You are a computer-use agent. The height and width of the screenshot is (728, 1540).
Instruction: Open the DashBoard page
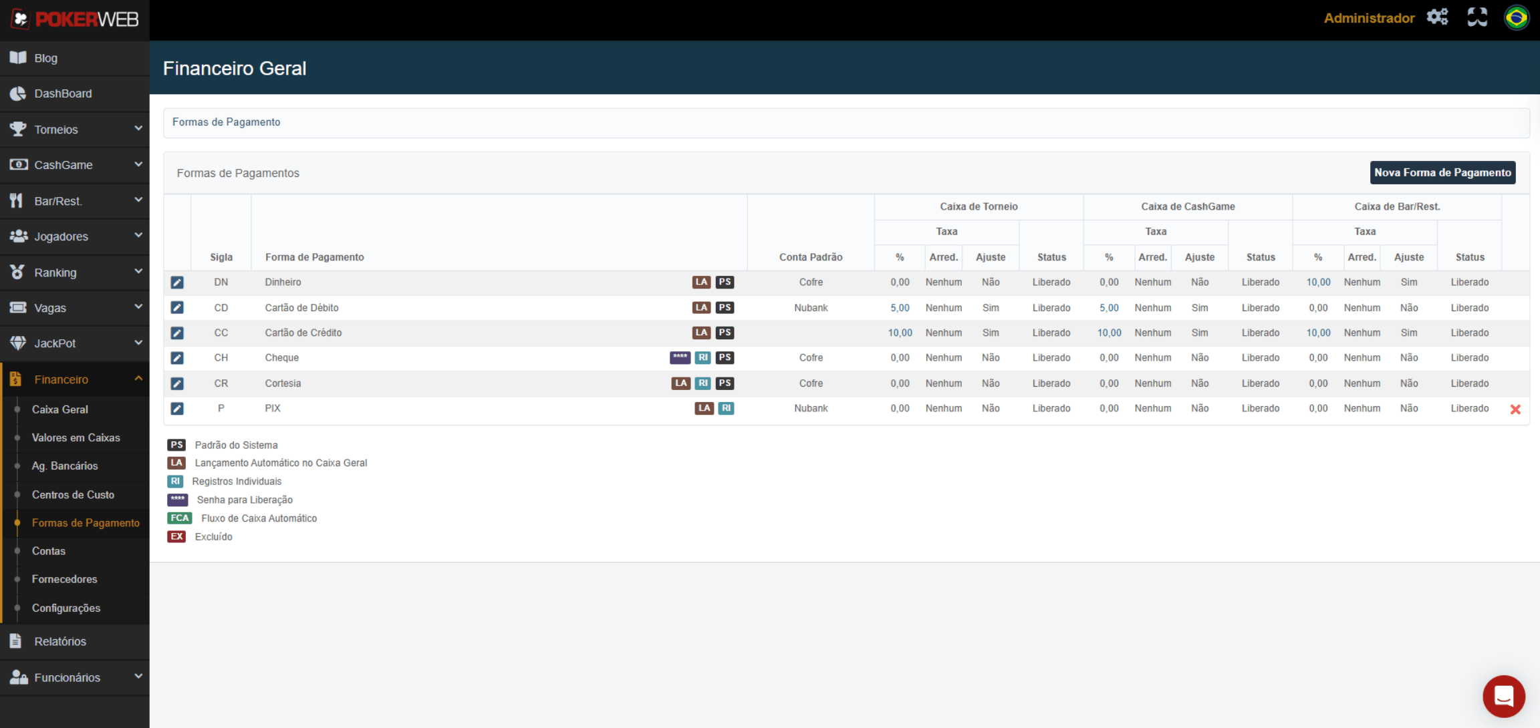pos(63,94)
